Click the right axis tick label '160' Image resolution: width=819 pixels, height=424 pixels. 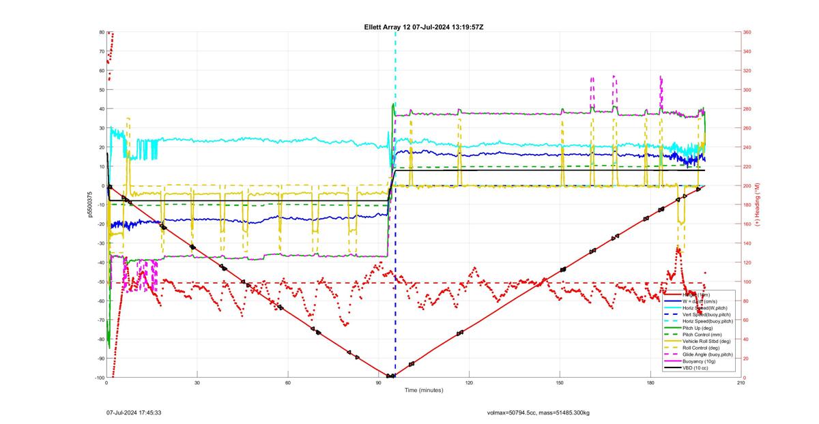747,224
